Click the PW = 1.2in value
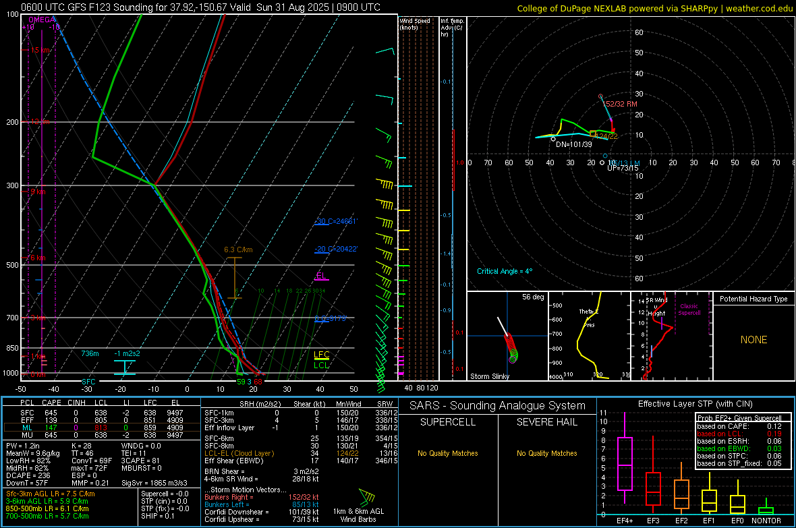The height and width of the screenshot is (528, 796). coord(23,446)
